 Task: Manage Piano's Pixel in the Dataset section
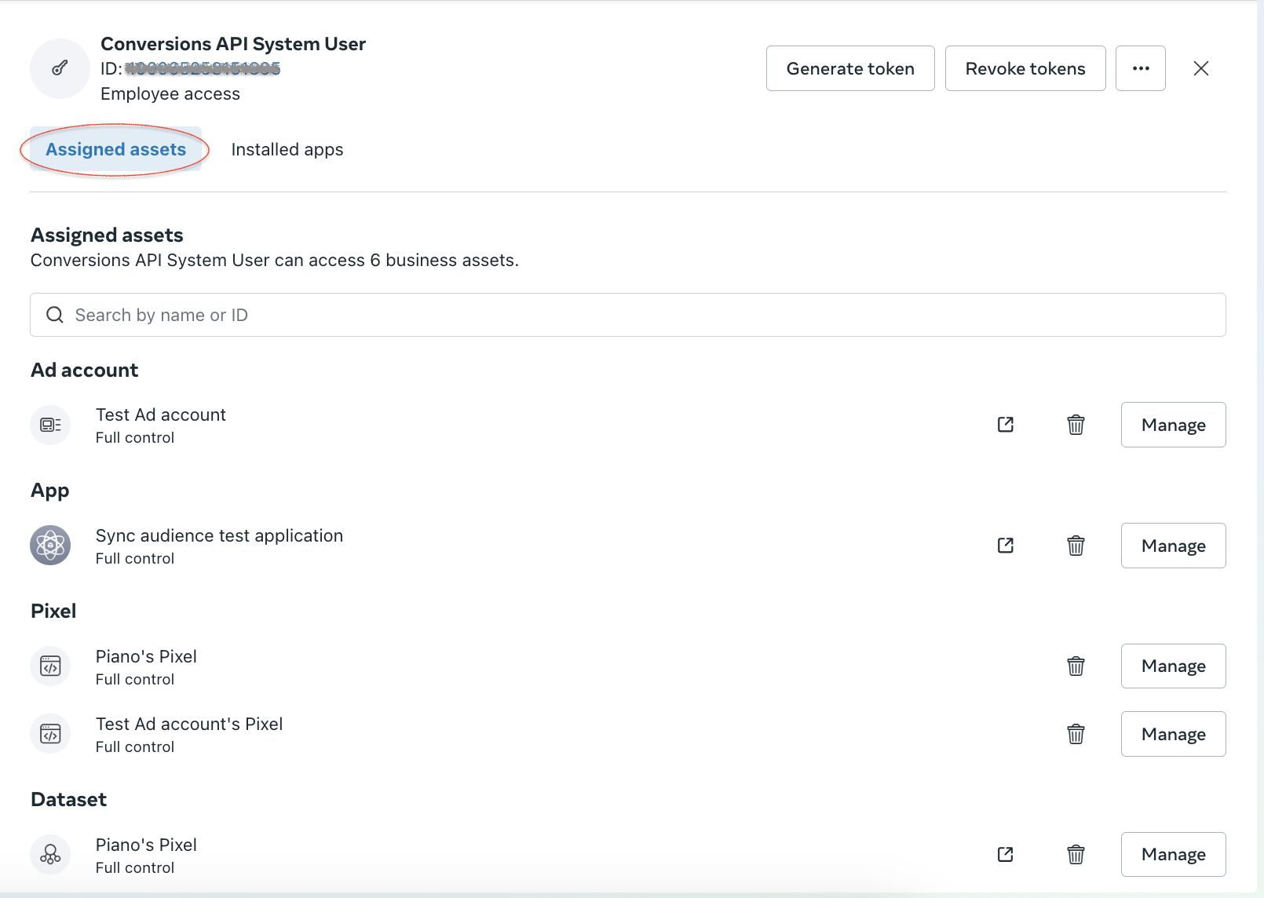click(x=1174, y=854)
